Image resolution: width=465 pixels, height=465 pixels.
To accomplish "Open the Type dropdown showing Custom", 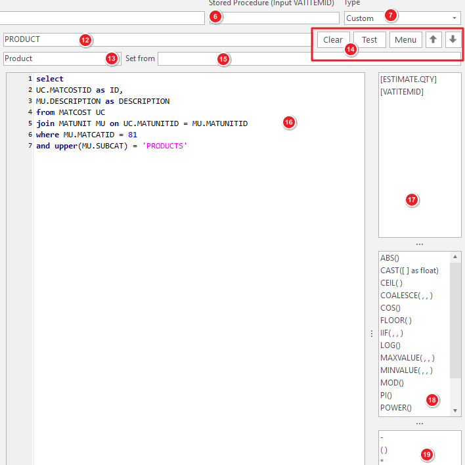I will coord(402,18).
